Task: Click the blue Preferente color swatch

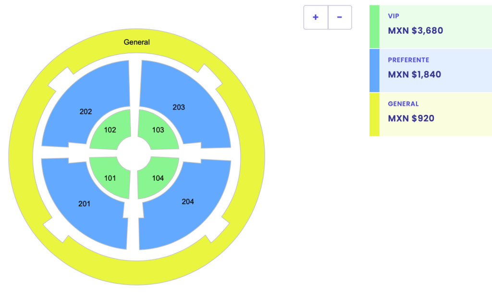Action: [x=374, y=70]
